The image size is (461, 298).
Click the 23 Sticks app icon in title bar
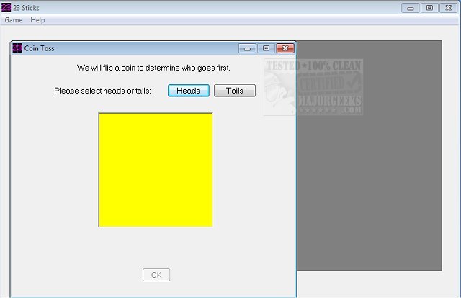[x=6, y=8]
